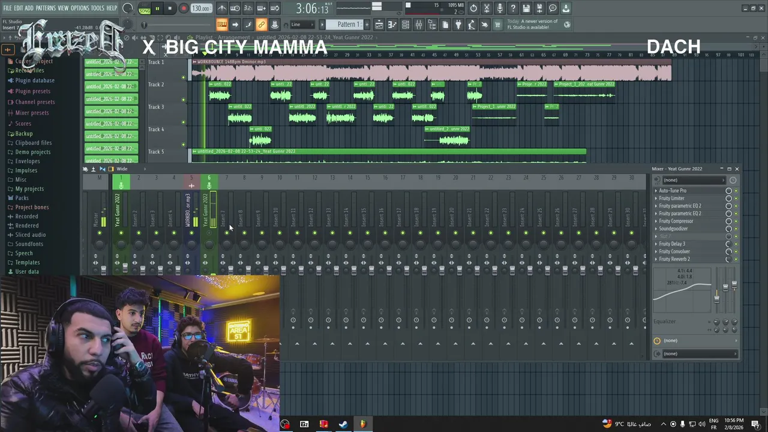The width and height of the screenshot is (768, 432).
Task: Disable Auto-Tune Pro with its green LED
Action: tap(736, 191)
